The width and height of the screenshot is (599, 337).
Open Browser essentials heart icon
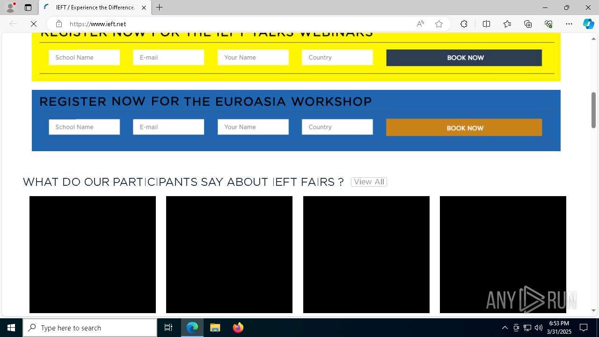pos(548,24)
